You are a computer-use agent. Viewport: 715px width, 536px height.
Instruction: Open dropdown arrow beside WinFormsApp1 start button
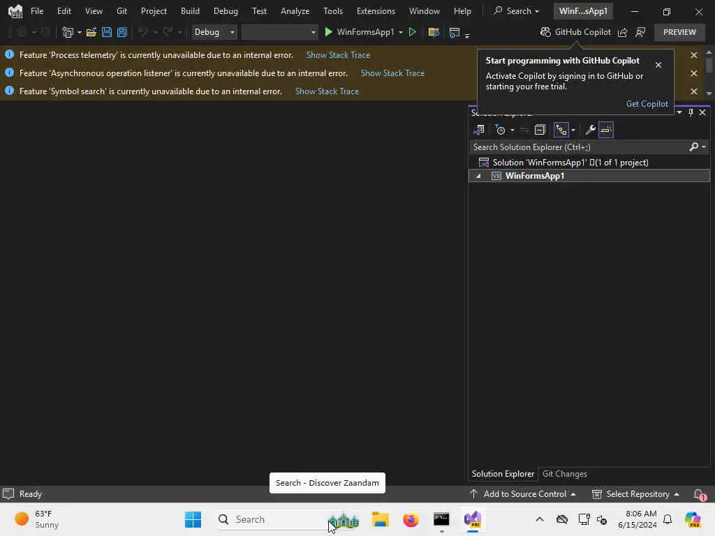click(x=400, y=32)
